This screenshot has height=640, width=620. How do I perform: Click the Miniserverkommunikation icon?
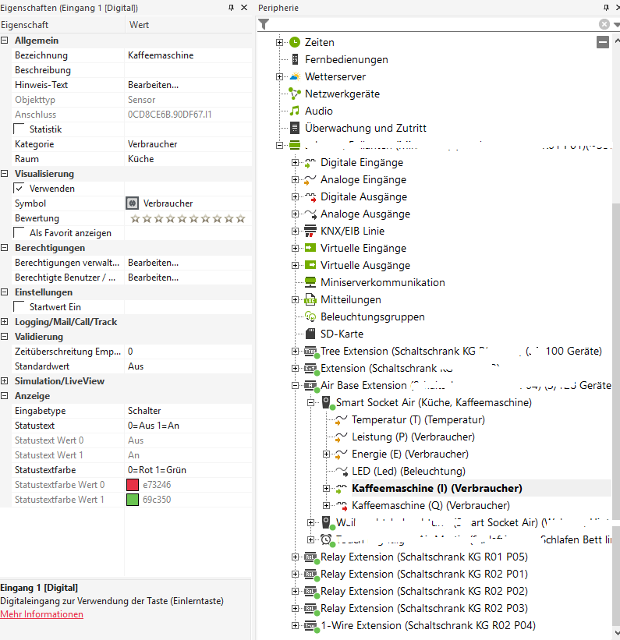tap(310, 282)
